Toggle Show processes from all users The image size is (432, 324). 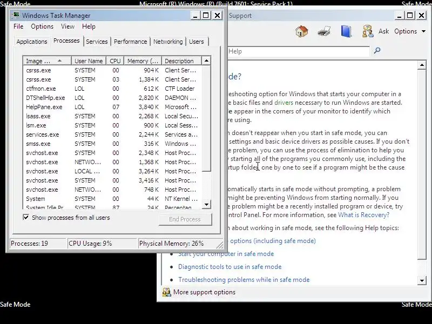tap(26, 218)
